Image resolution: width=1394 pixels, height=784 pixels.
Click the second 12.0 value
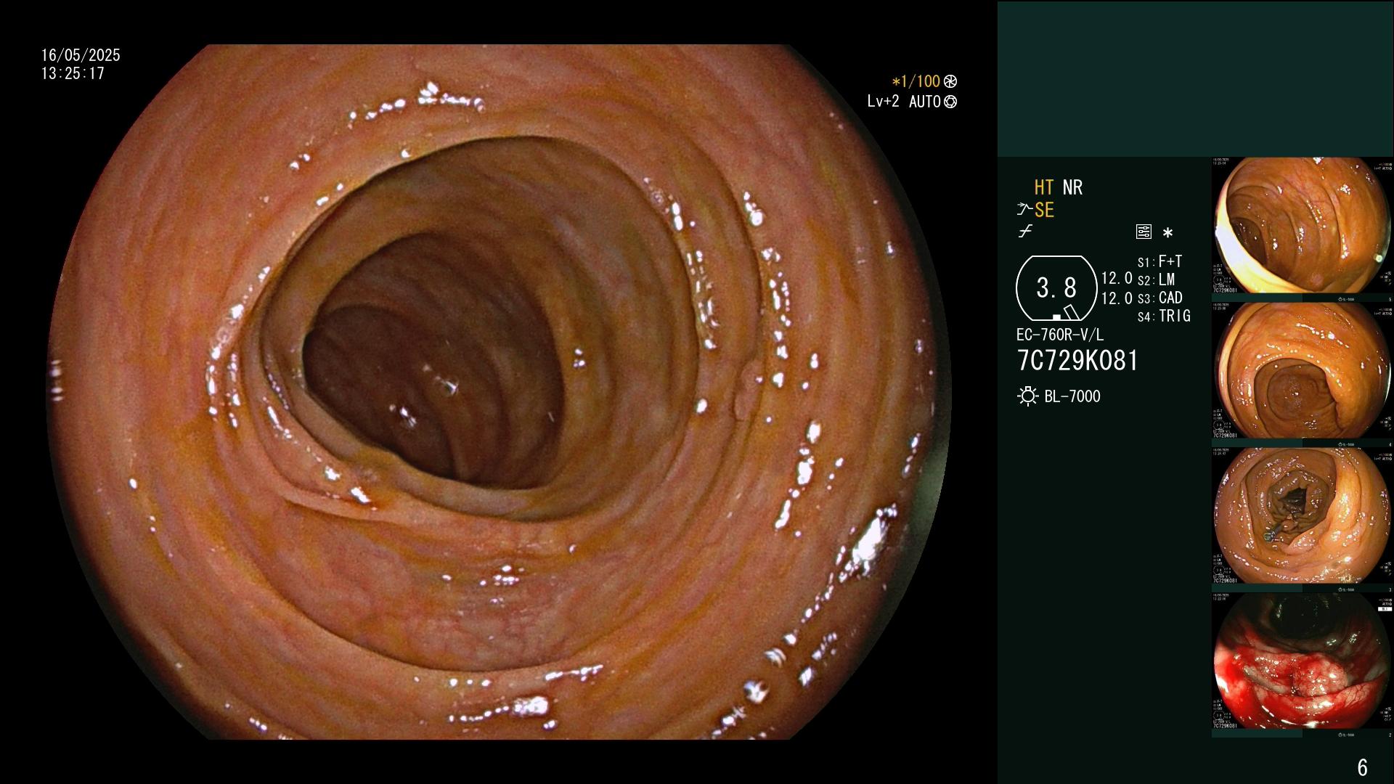pyautogui.click(x=1117, y=298)
